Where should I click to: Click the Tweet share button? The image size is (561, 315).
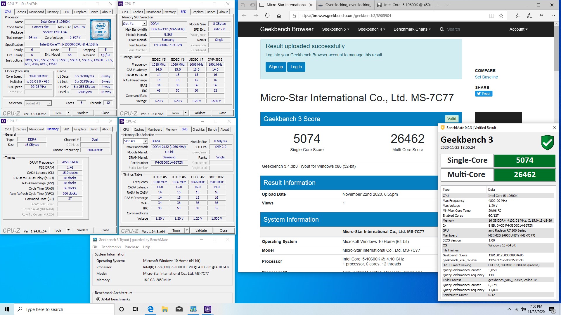click(484, 94)
